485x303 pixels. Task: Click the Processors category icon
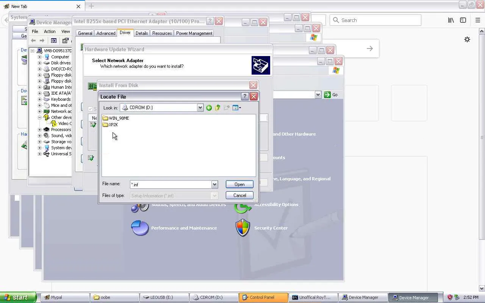(x=47, y=130)
